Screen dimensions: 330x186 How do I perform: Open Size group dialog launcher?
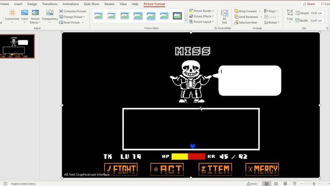[x=327, y=28]
